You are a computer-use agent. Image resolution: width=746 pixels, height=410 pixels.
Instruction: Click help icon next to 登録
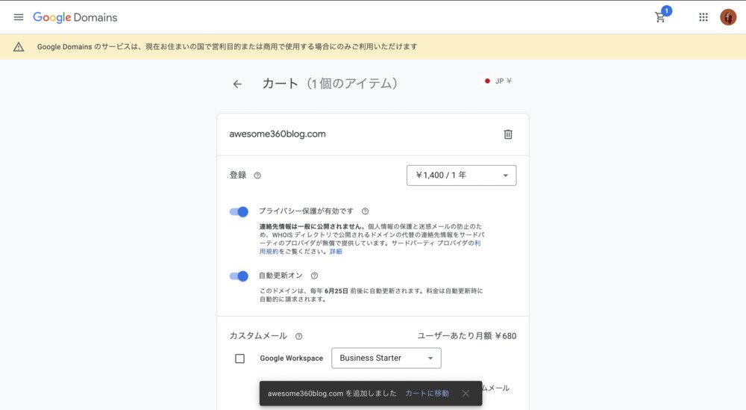257,176
